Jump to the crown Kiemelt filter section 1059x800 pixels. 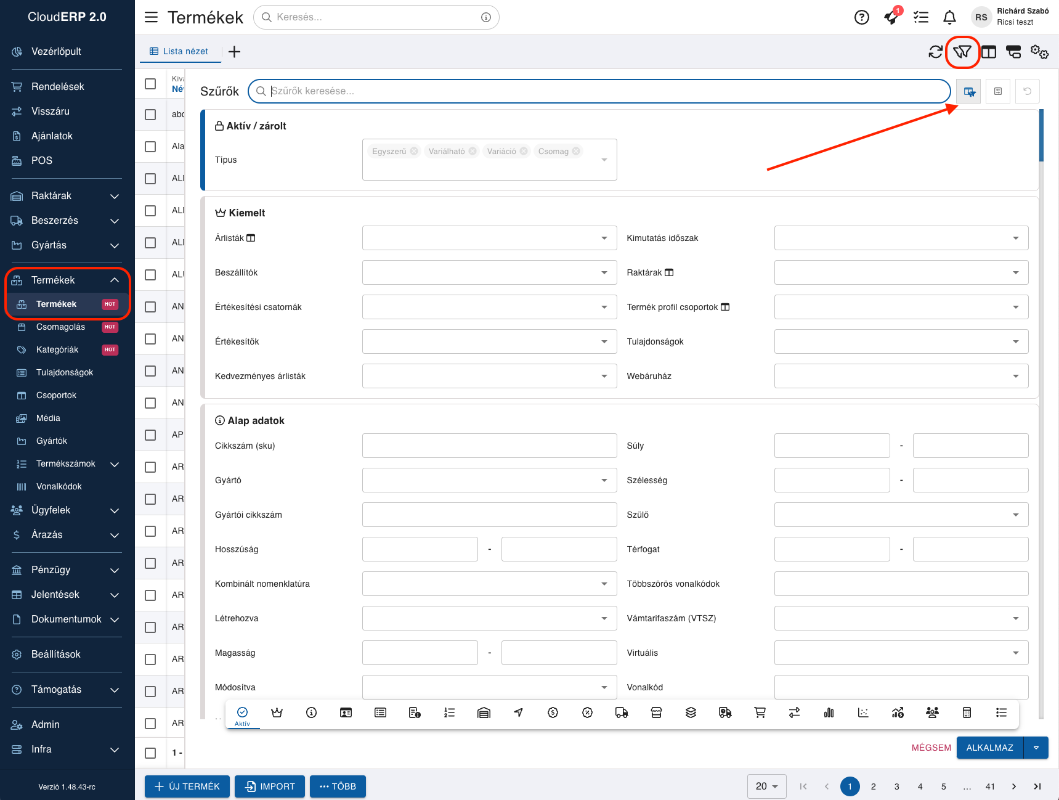tap(277, 713)
